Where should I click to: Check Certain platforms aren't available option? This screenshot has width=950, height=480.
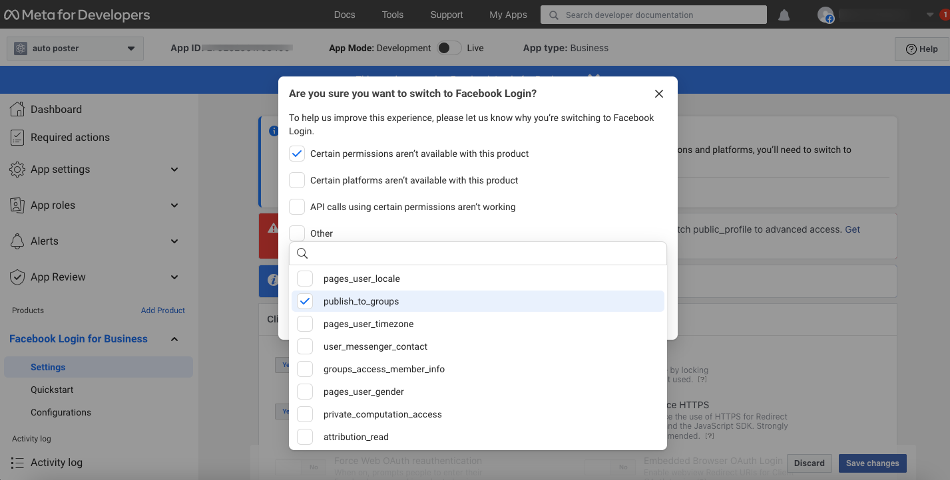coord(297,180)
